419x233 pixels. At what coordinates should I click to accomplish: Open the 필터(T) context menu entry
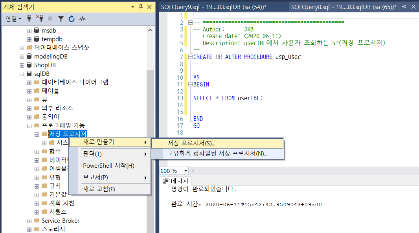pyautogui.click(x=109, y=154)
